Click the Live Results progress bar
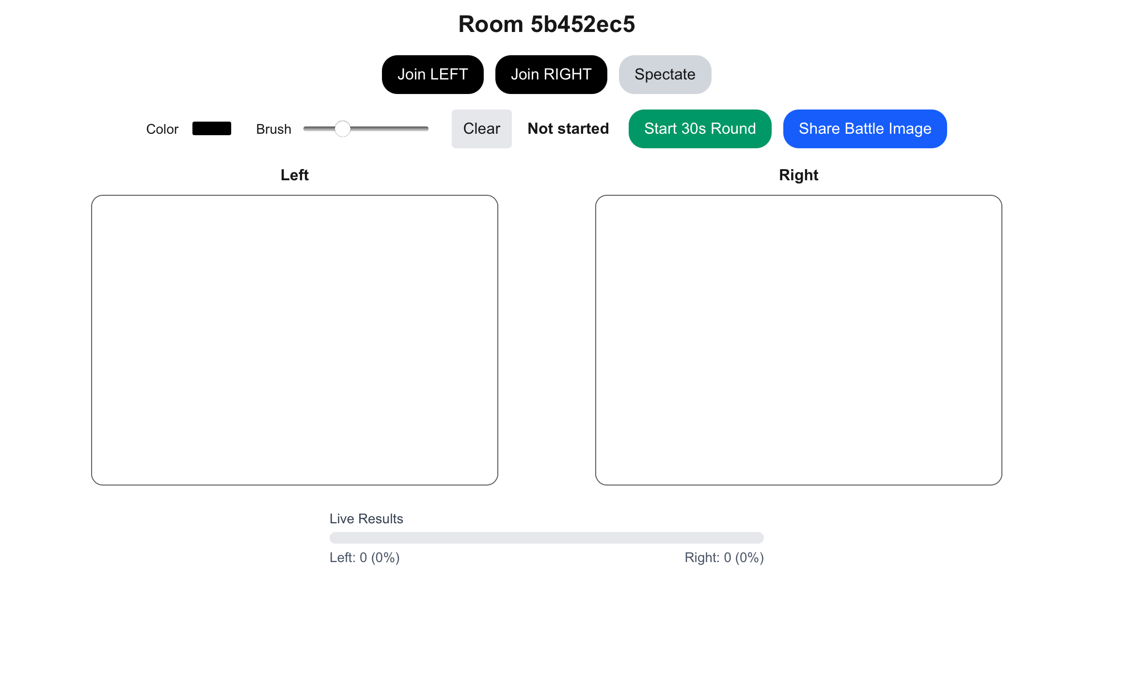This screenshot has width=1141, height=690. pyautogui.click(x=546, y=538)
